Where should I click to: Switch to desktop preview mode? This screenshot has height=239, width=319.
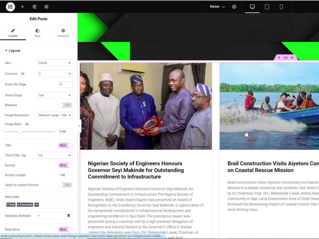pos(252,7)
